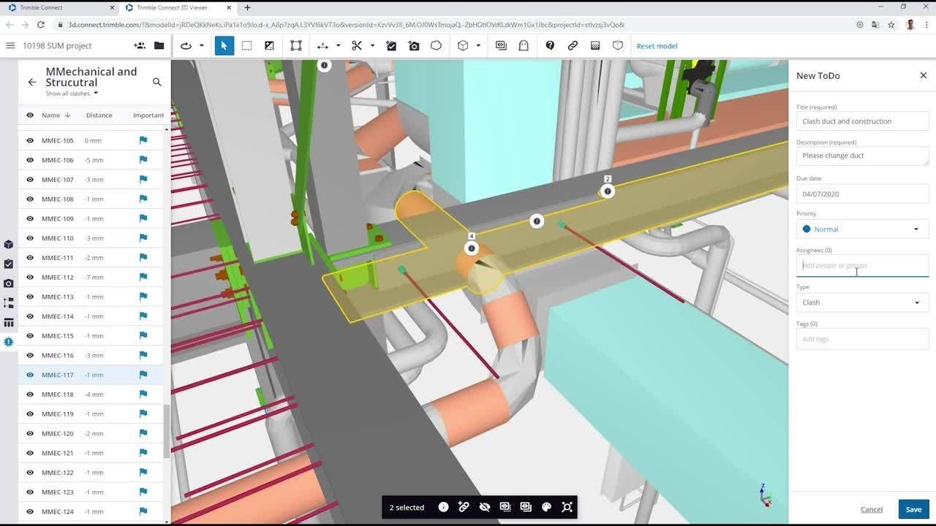Flag clash MMEC-105 as important
The image size is (936, 526).
click(x=143, y=140)
